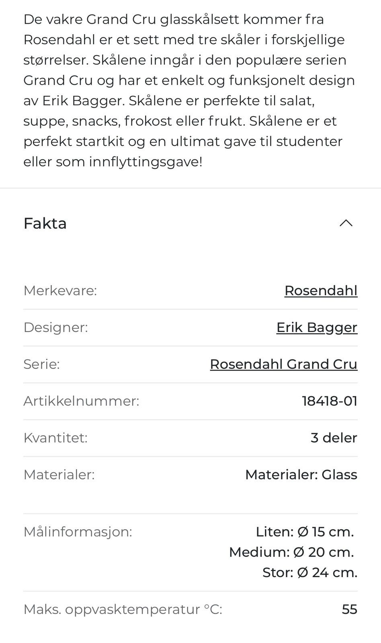Click the 'Stor: Ø 24 cm.' measurement
Viewport: 381px width, 643px height.
tap(309, 572)
